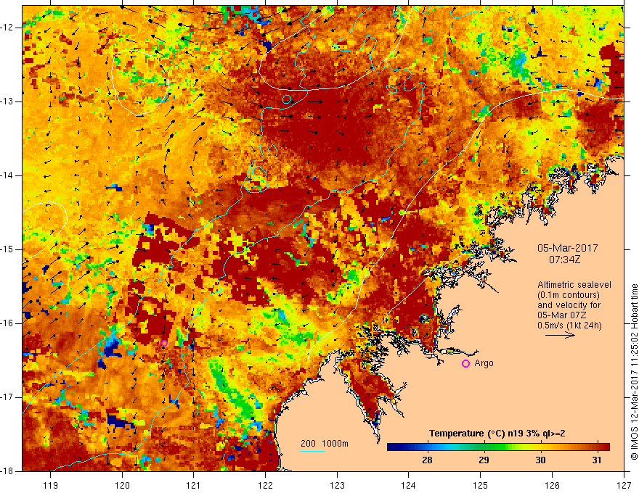Click the "05-Mar-2017" date text
This screenshot has width=639, height=493.
pos(568,248)
